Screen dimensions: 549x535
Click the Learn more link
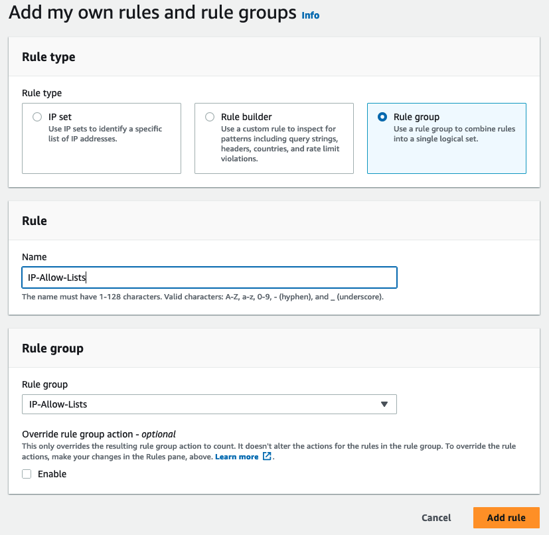[237, 457]
